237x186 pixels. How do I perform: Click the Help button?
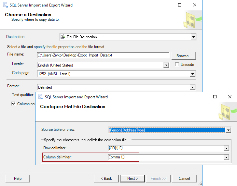[x=18, y=179]
